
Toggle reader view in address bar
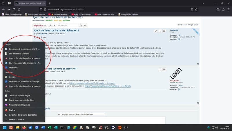[x=192, y=9]
